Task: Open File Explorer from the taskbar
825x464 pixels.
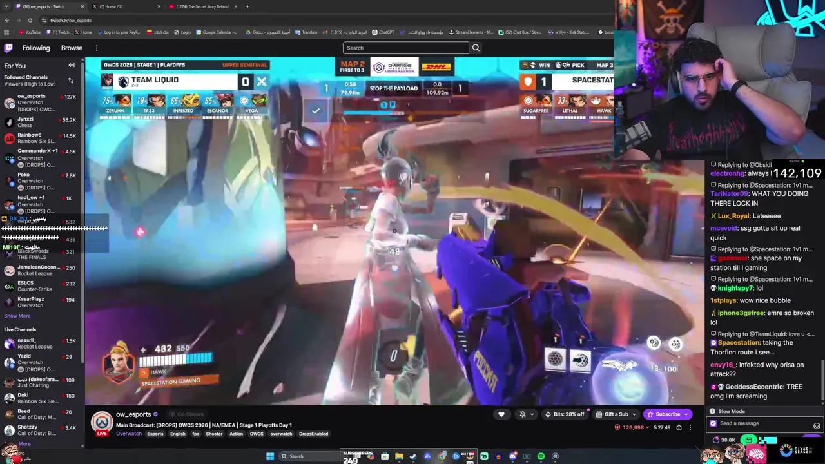Action: pos(399,456)
